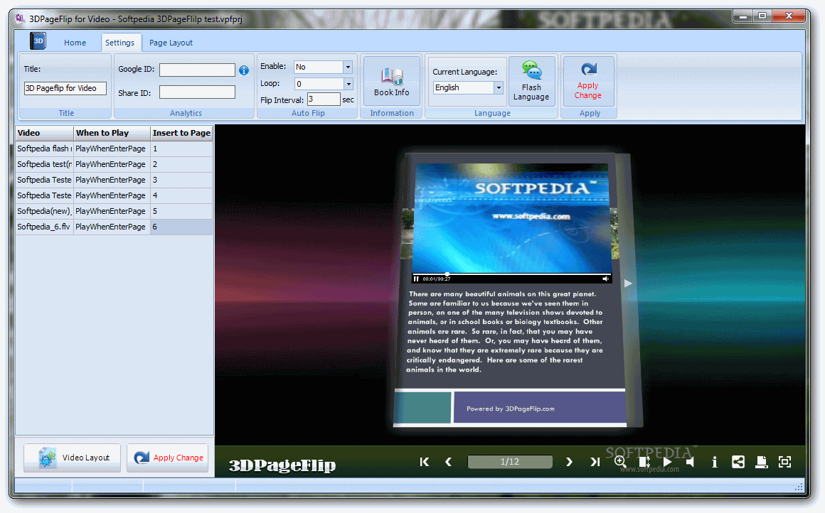
Task: Click the Insert to Page column header
Action: coord(181,133)
